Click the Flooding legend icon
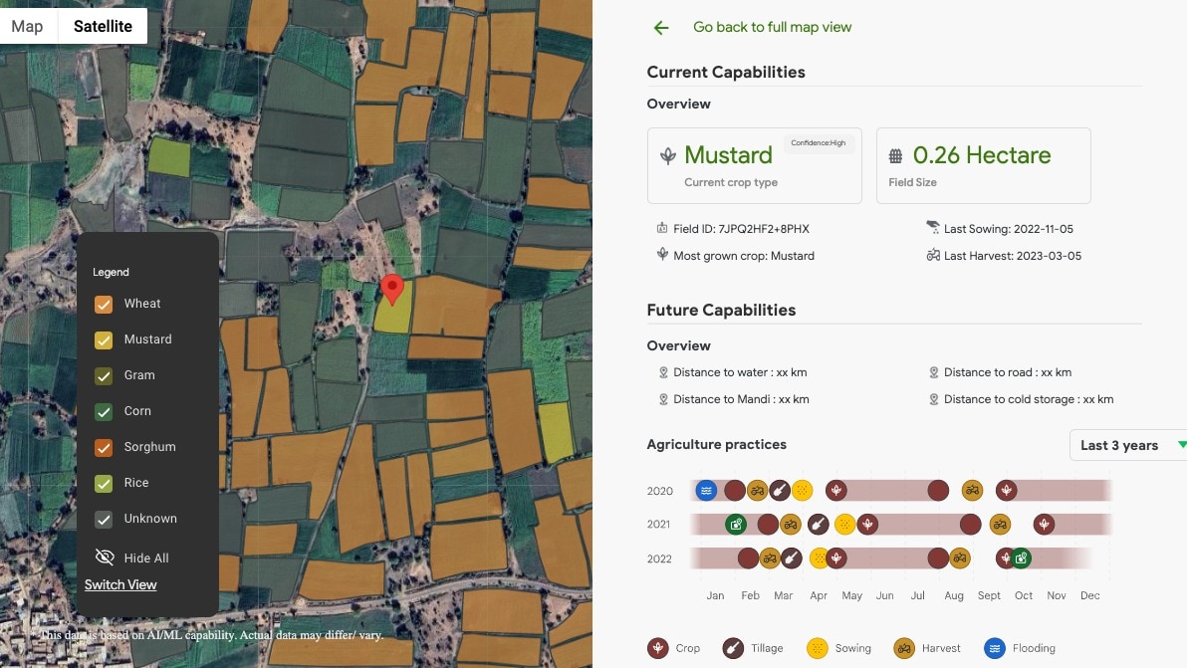Viewport: 1187px width, 668px height. [x=993, y=647]
